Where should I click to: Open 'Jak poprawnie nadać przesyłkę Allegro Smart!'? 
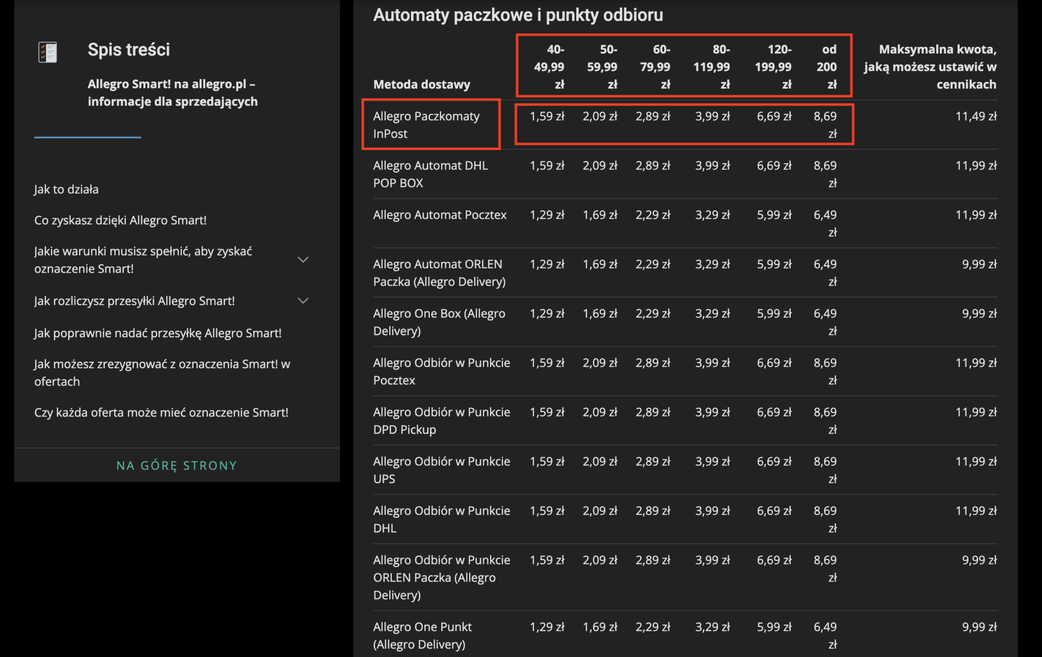coord(158,333)
